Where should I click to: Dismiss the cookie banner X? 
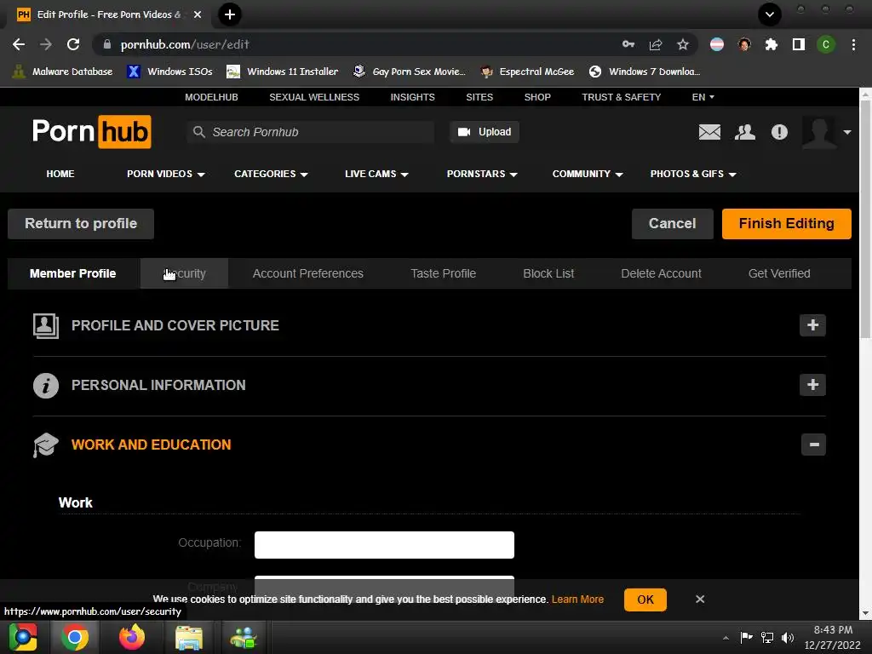point(700,599)
